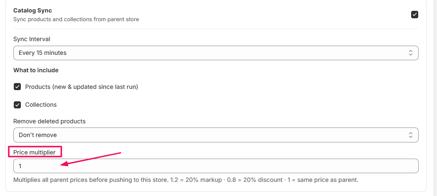This screenshot has width=437, height=196.
Task: Click the Sync Interval field label
Action: tap(32, 39)
